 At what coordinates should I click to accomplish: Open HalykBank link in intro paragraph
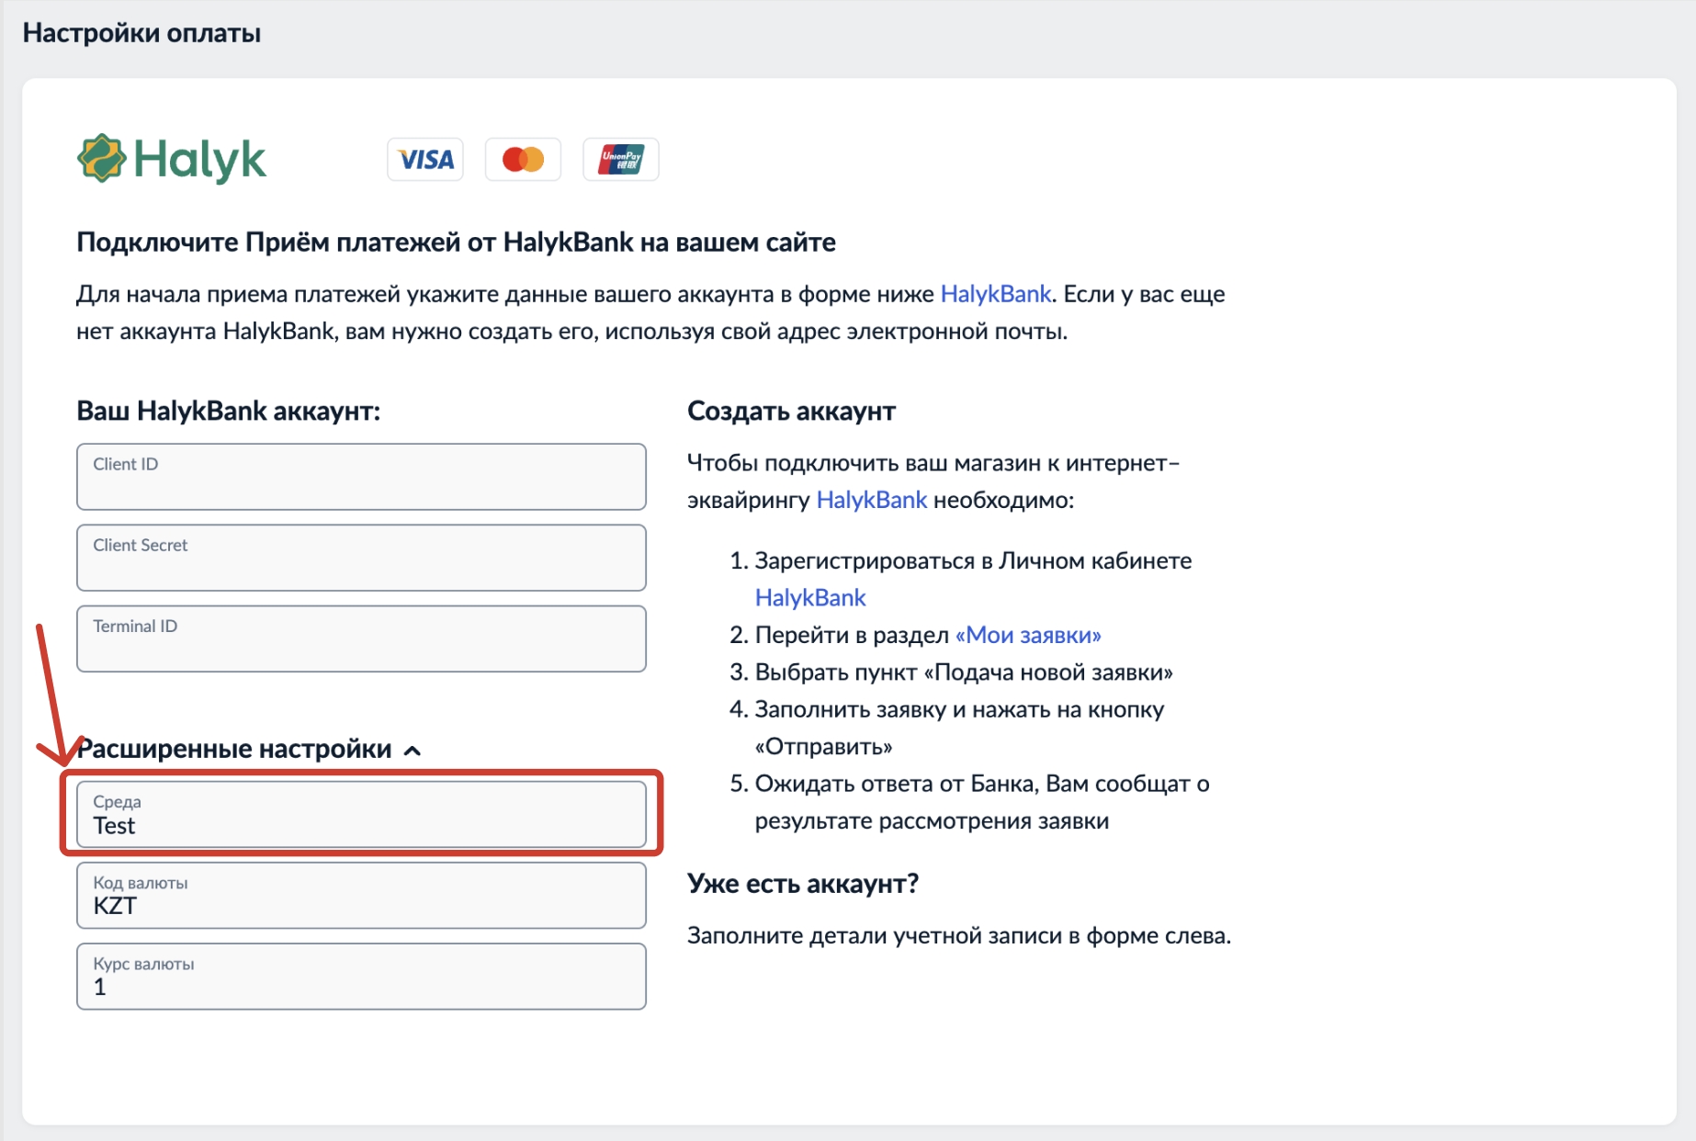point(995,294)
